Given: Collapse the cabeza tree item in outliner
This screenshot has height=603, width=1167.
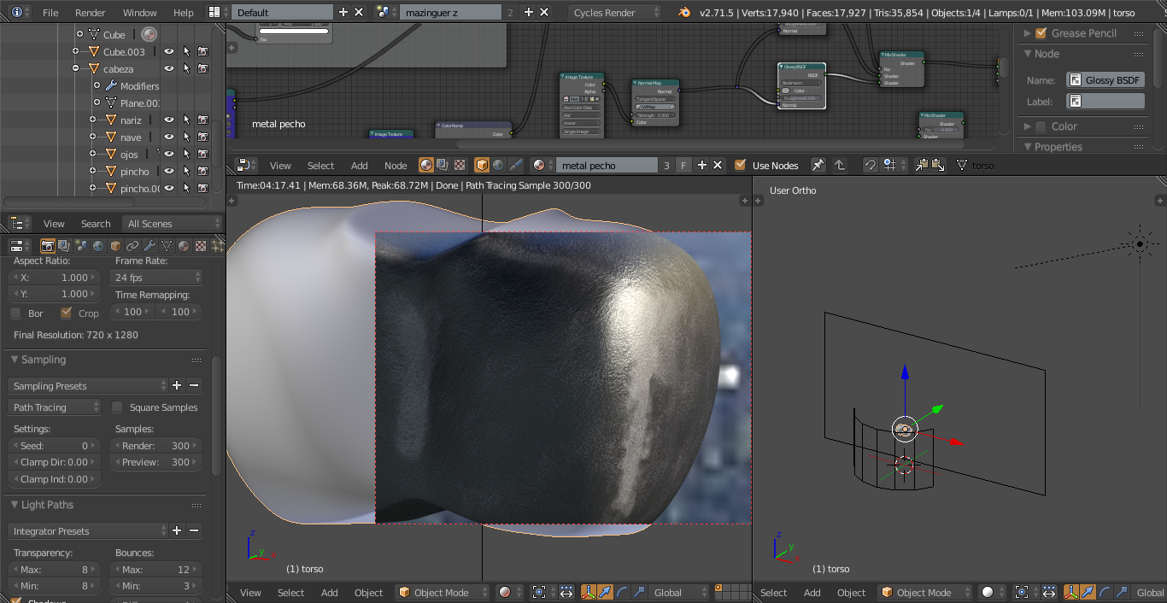Looking at the screenshot, I should pyautogui.click(x=75, y=68).
